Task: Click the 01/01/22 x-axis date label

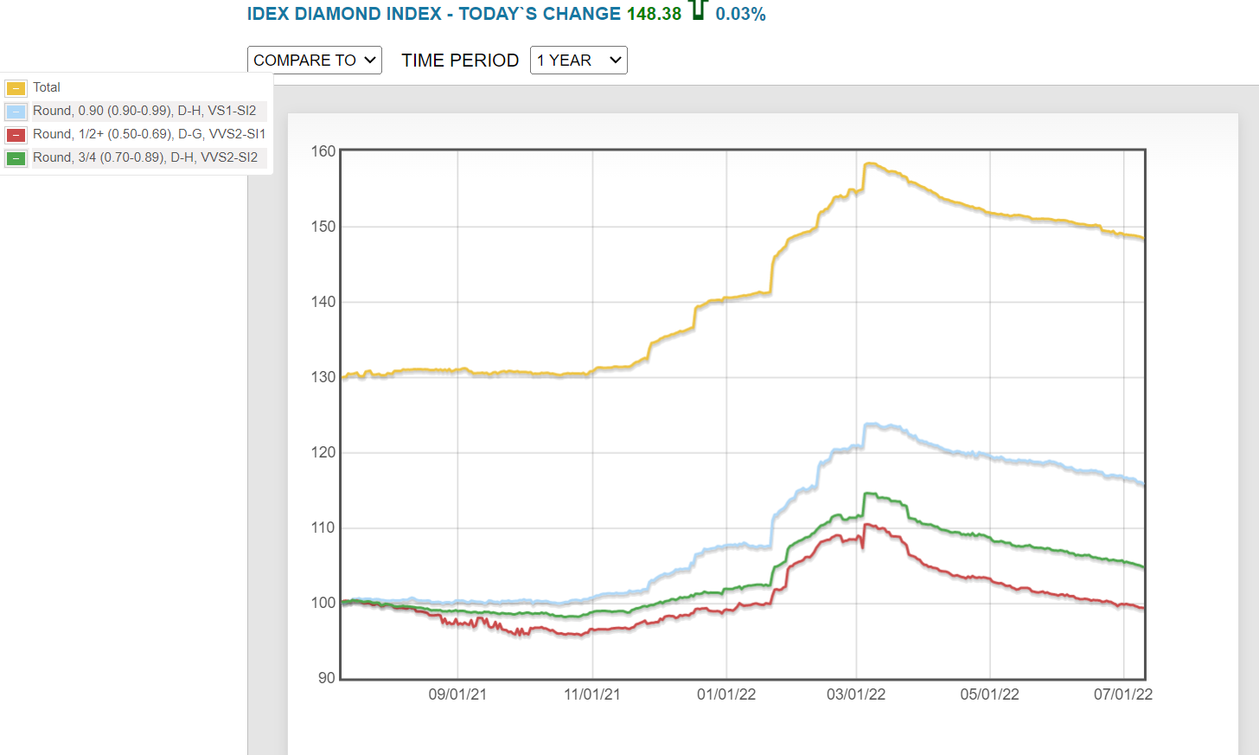Action: [726, 694]
